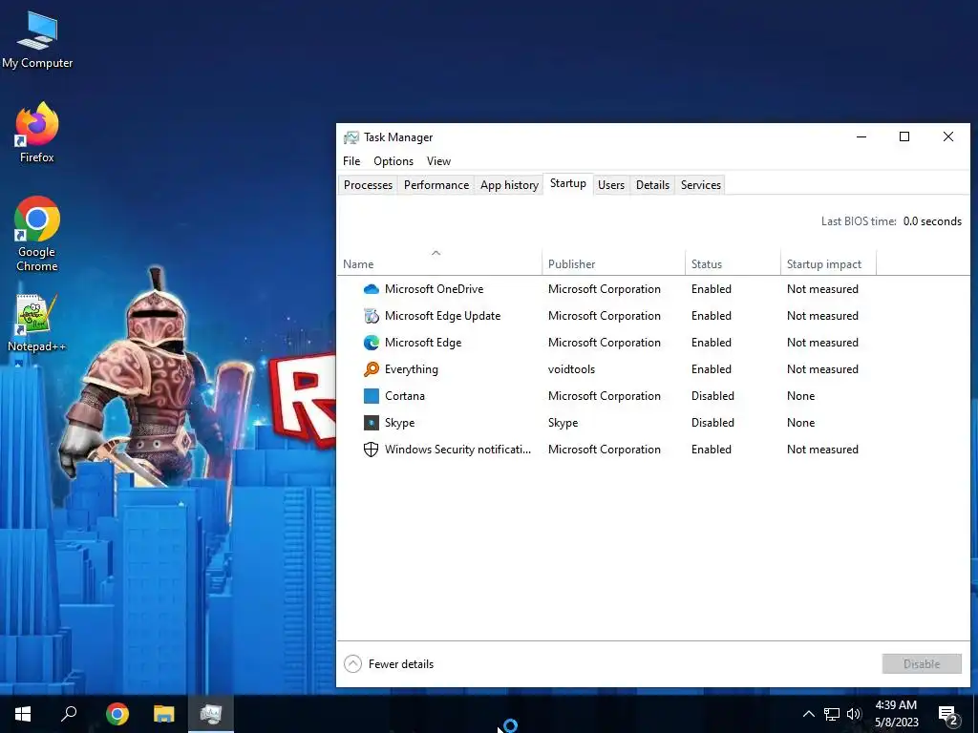Click the Microsoft Edge Update icon
978x733 pixels.
pyautogui.click(x=372, y=316)
